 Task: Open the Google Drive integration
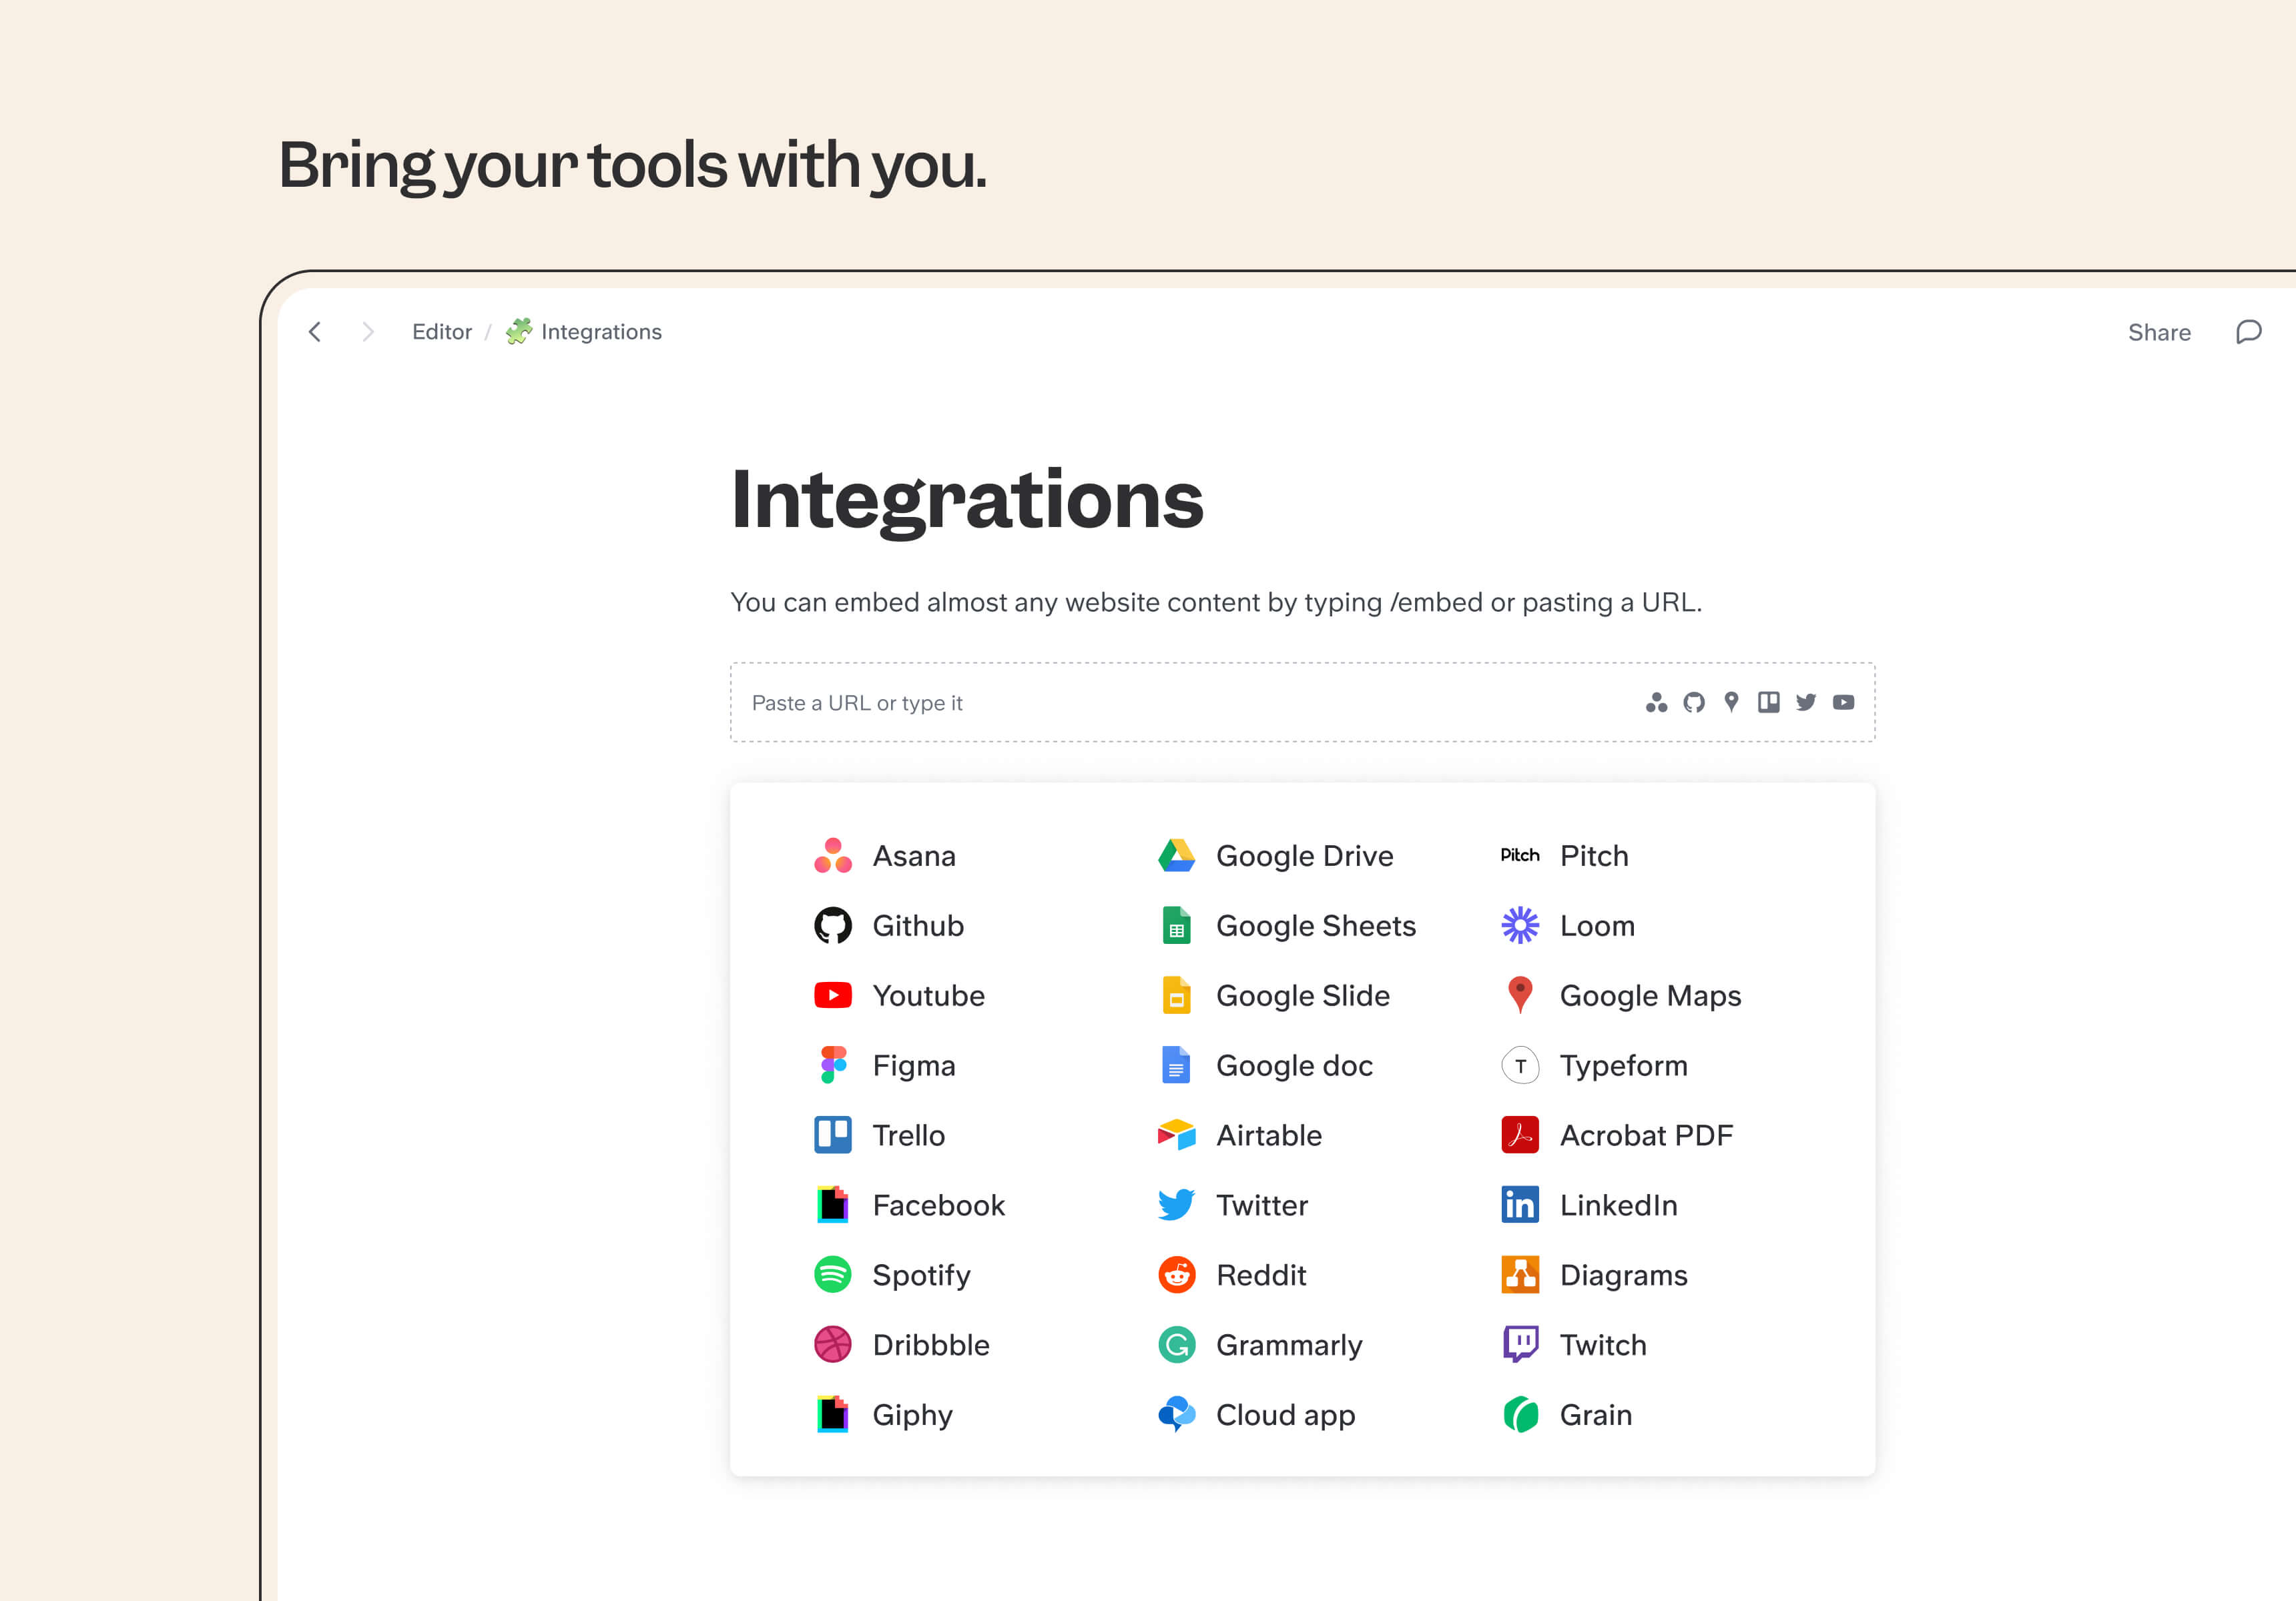1304,855
